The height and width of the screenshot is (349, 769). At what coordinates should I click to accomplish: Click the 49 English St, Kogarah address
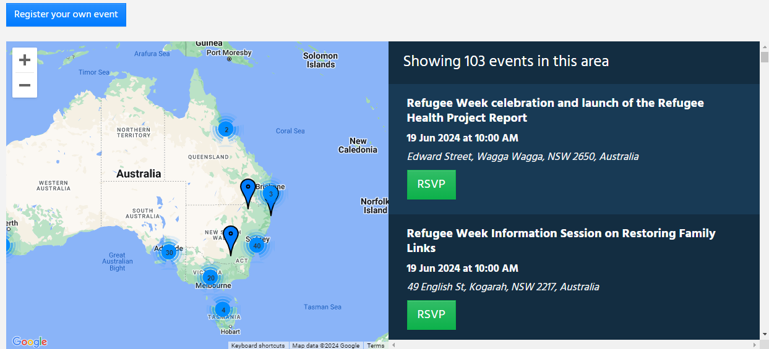pos(503,287)
